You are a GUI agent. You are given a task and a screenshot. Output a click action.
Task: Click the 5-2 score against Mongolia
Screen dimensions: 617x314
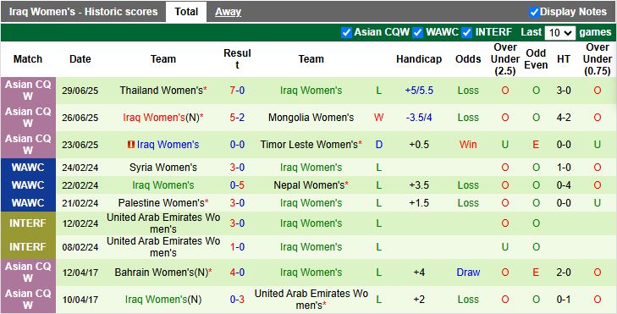point(237,118)
